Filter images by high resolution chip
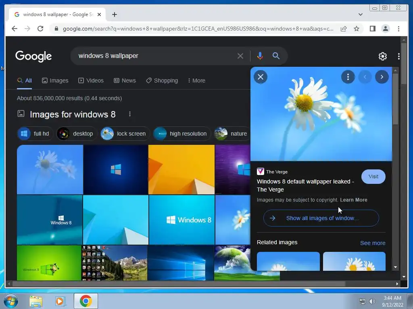This screenshot has width=413, height=309. 182,134
